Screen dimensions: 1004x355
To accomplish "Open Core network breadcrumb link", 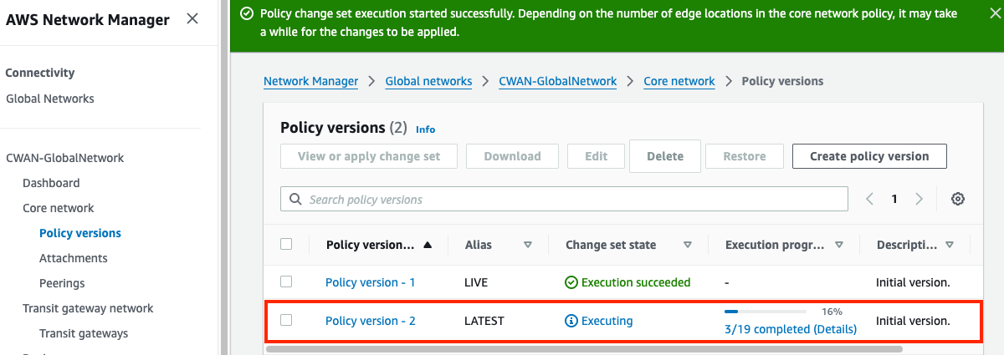I will point(679,81).
